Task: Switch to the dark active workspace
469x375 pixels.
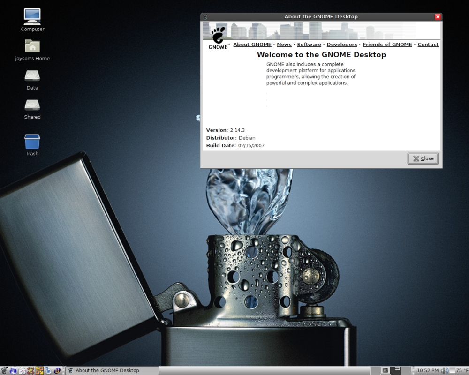Action: [396, 370]
